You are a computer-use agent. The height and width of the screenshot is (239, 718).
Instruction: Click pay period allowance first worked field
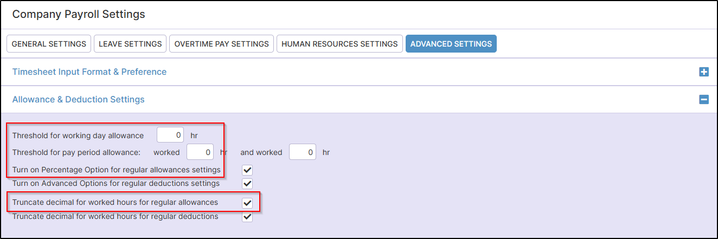[200, 152]
